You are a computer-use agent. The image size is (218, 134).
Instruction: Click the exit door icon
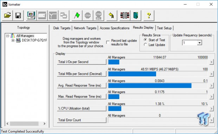pos(136,15)
